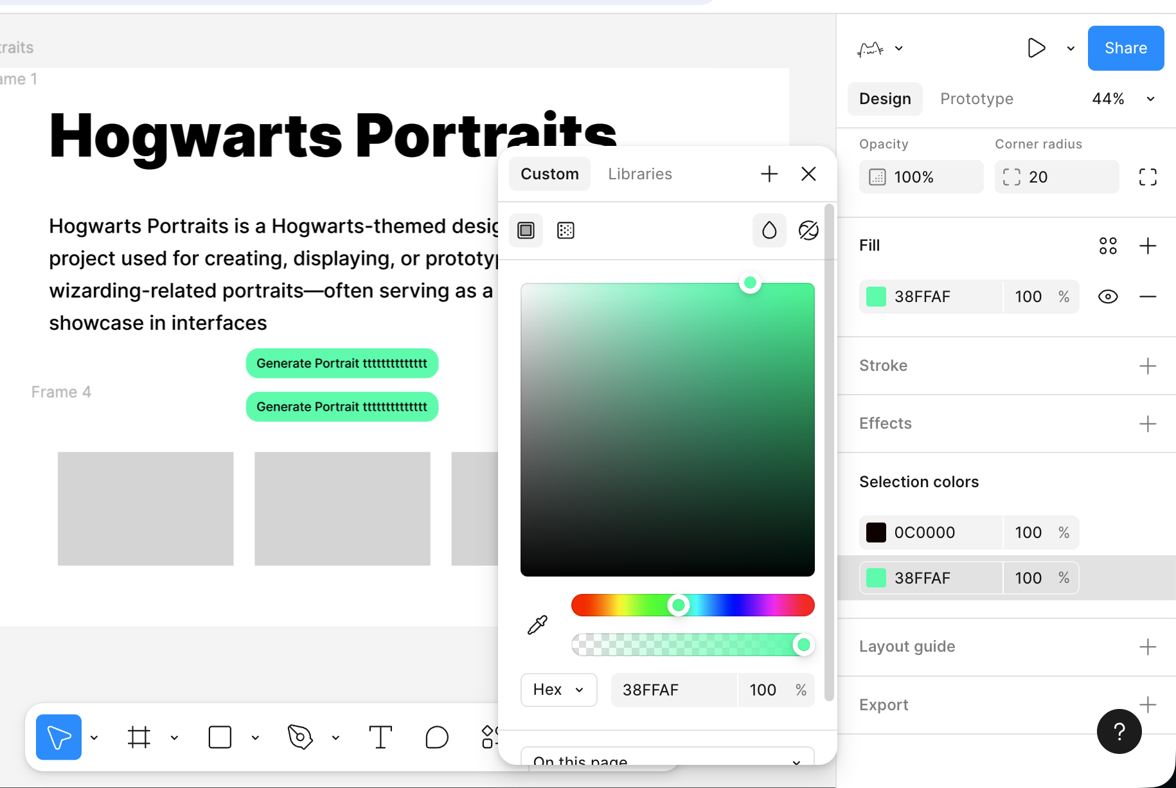The image size is (1176, 788).
Task: Click the Present play icon
Action: click(x=1036, y=48)
